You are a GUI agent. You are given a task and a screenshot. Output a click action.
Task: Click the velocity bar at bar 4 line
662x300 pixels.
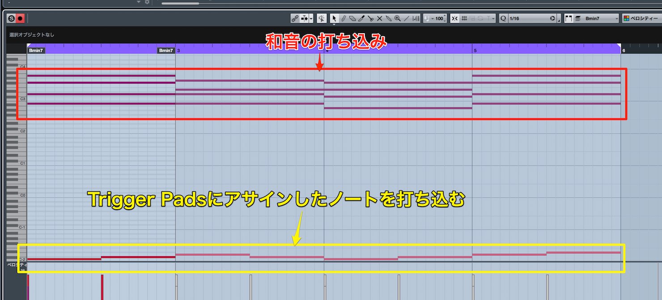325,287
